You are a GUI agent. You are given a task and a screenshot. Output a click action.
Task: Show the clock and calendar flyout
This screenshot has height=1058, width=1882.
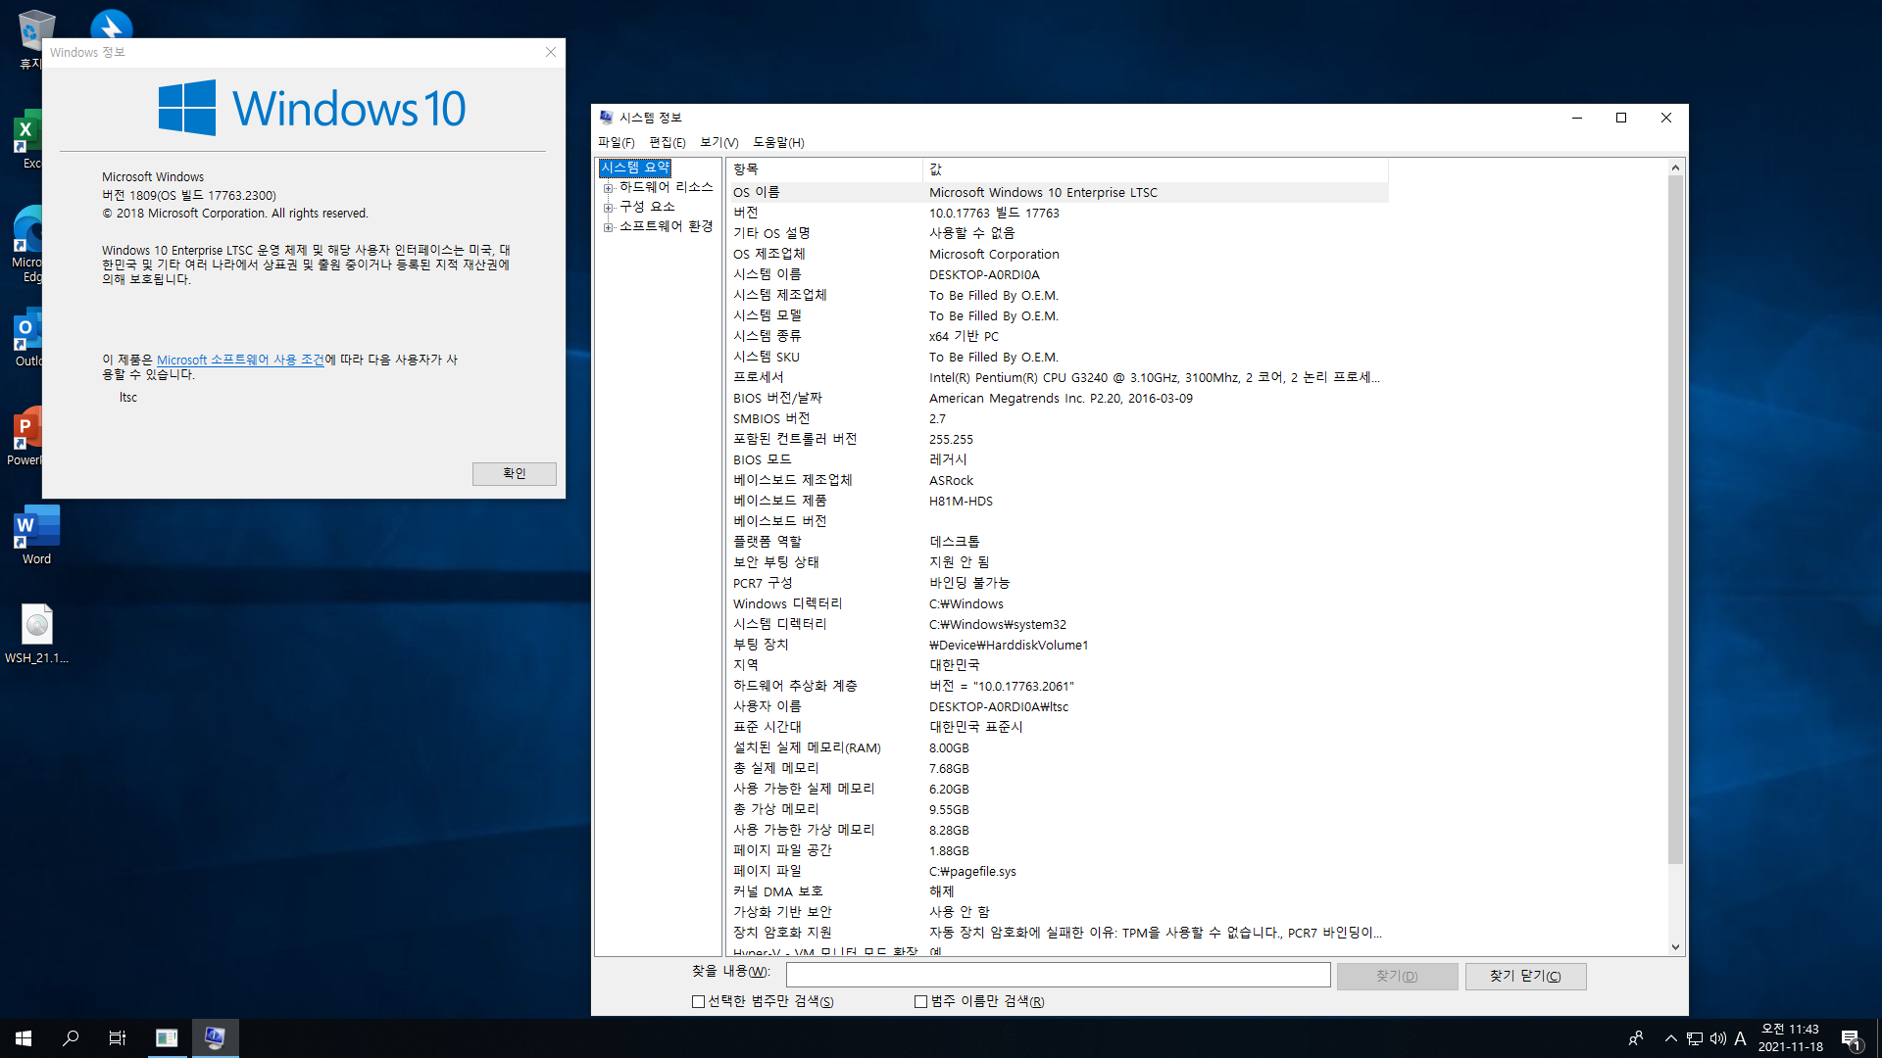coord(1791,1038)
